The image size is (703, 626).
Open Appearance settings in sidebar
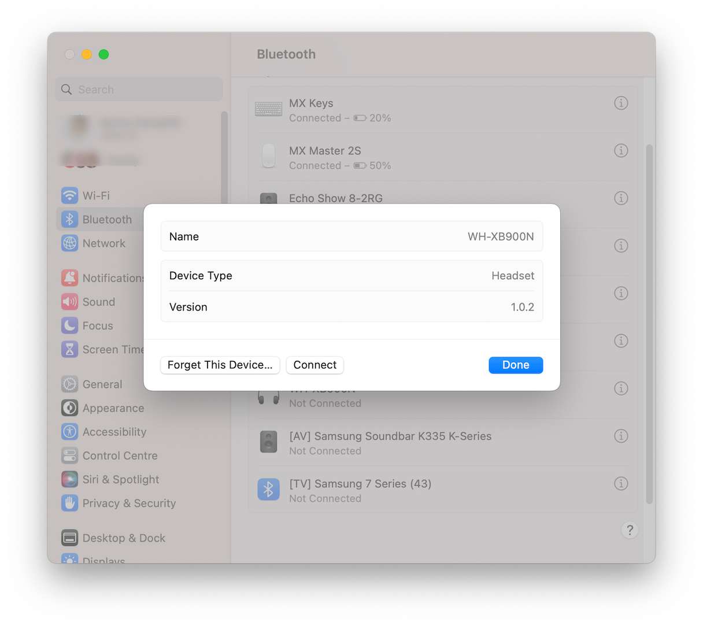coord(103,408)
